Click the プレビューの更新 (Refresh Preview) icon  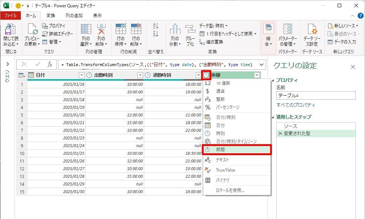click(32, 30)
